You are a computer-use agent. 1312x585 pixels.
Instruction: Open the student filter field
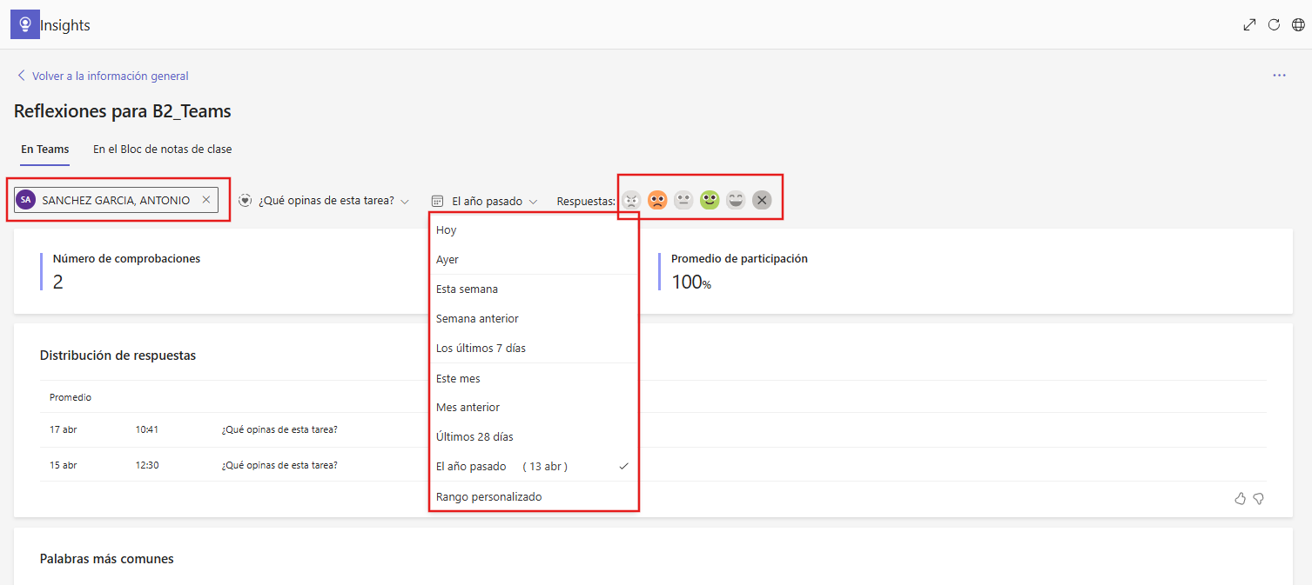117,200
